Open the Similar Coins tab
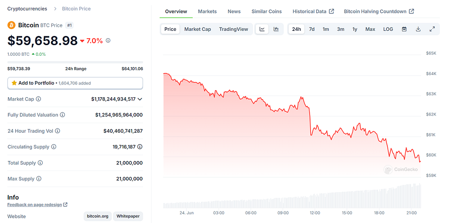The height and width of the screenshot is (223, 460). click(x=266, y=12)
